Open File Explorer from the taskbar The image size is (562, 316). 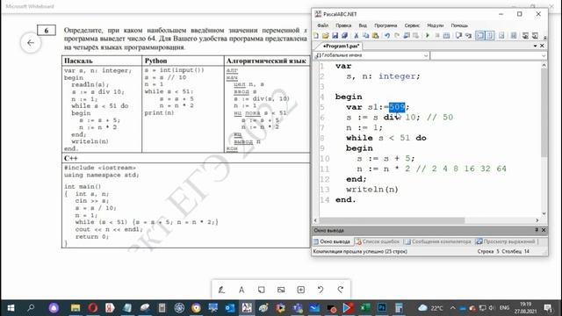(x=76, y=308)
